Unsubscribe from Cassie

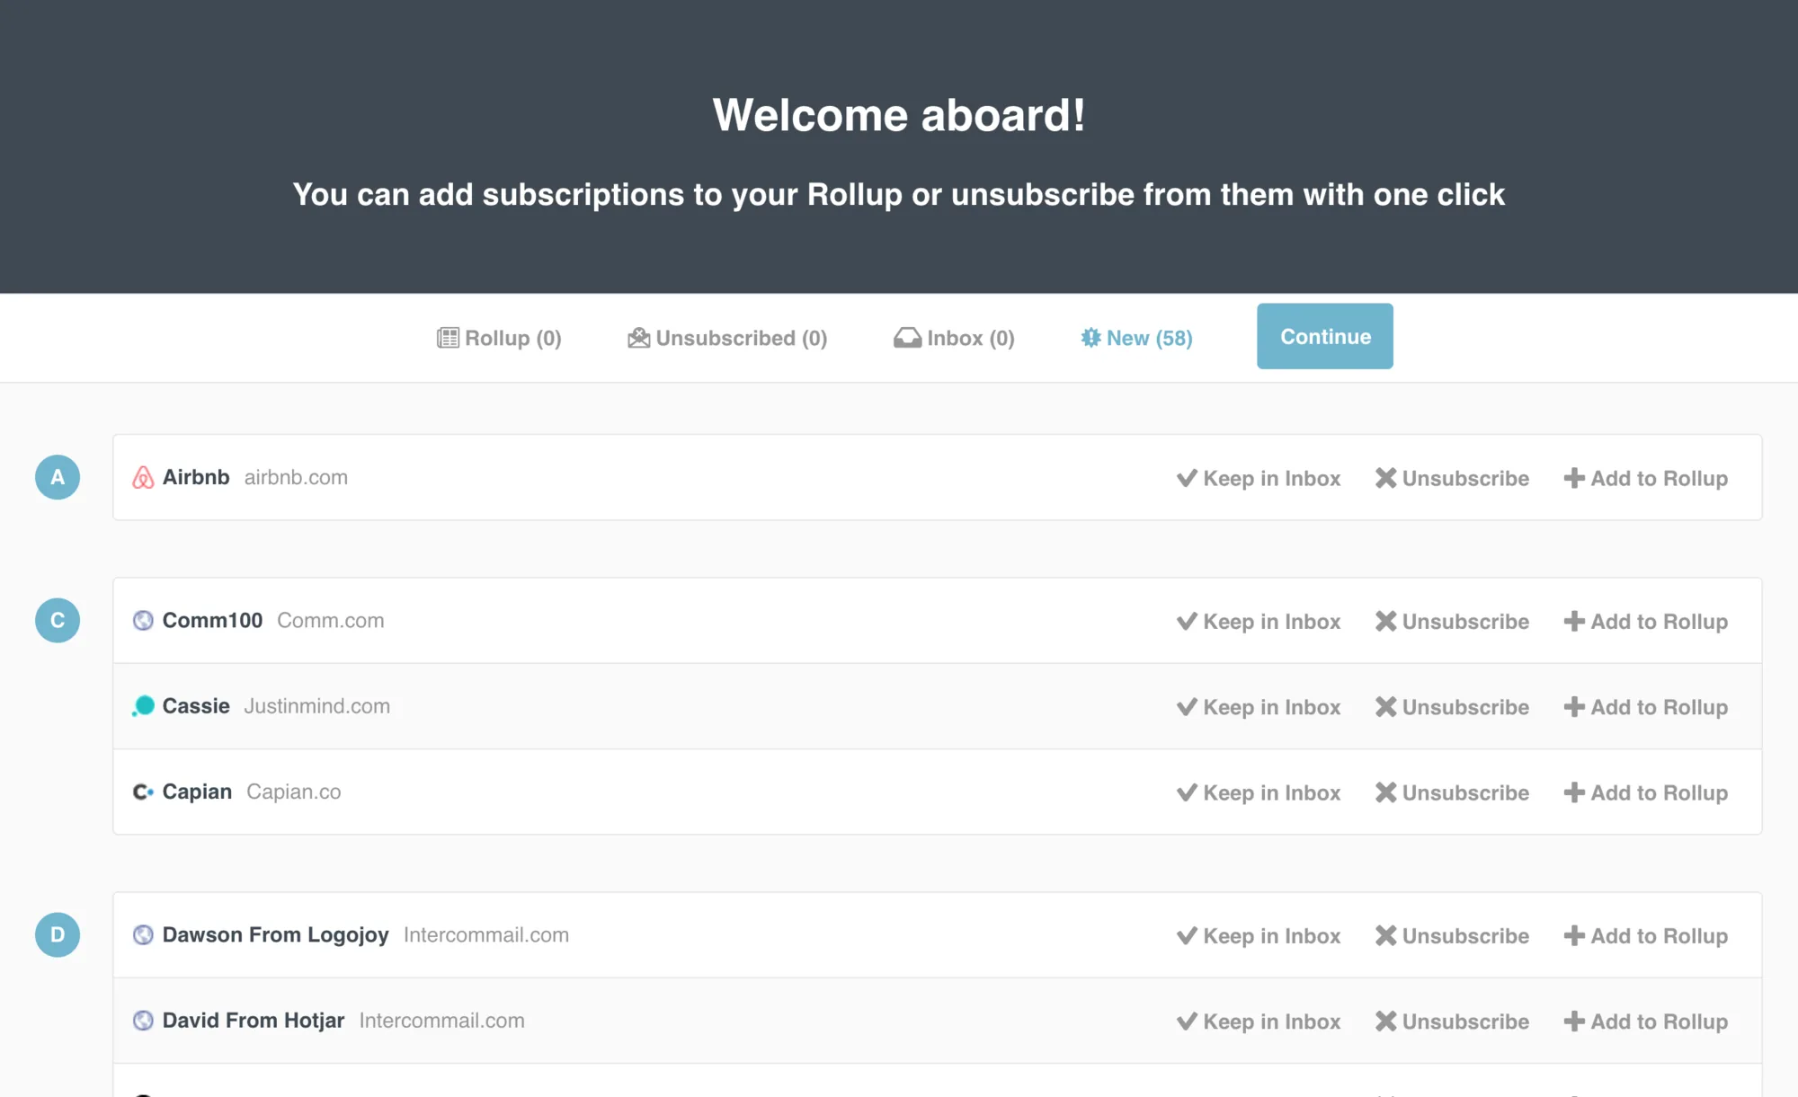click(x=1452, y=707)
